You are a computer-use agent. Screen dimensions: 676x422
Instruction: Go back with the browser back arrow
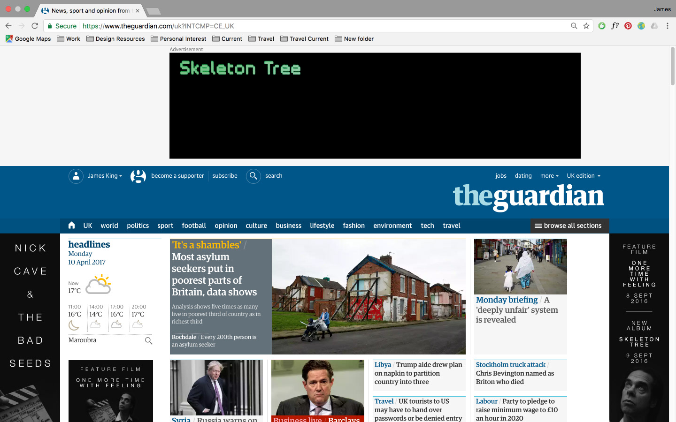(8, 26)
